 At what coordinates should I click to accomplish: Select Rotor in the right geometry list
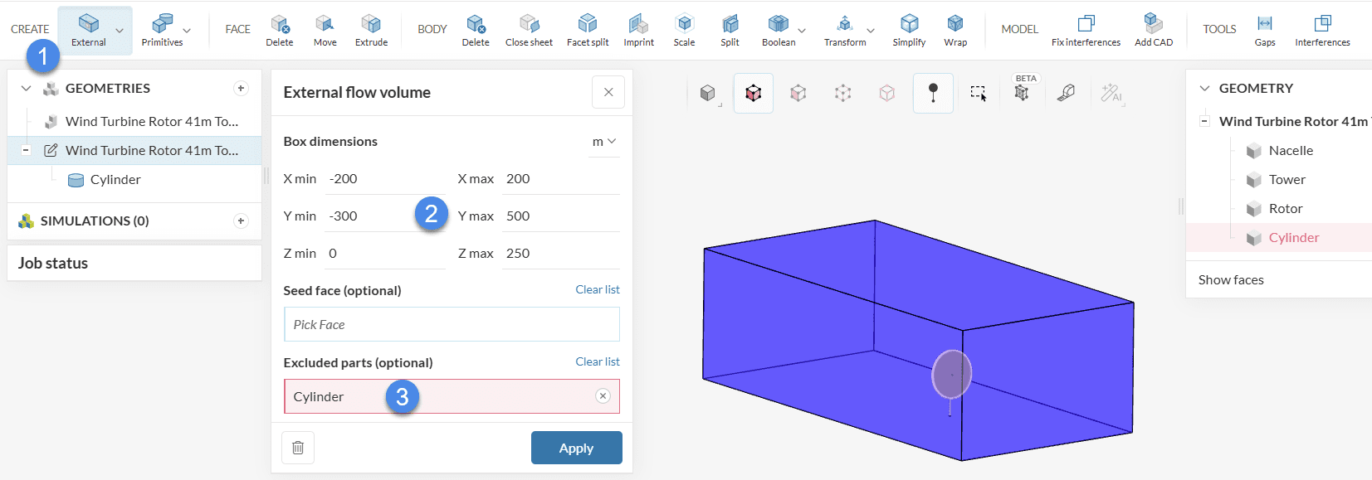[x=1285, y=209]
